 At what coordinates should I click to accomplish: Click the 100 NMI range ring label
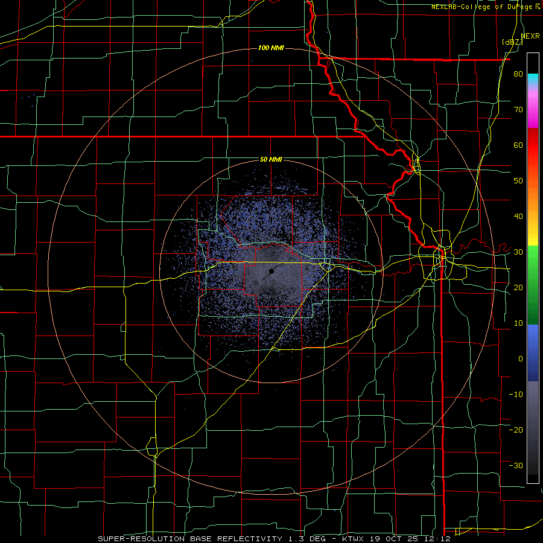[271, 48]
